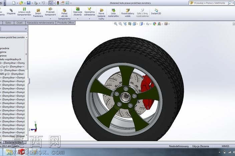Click Geometria odniesienia tool

tap(89, 12)
